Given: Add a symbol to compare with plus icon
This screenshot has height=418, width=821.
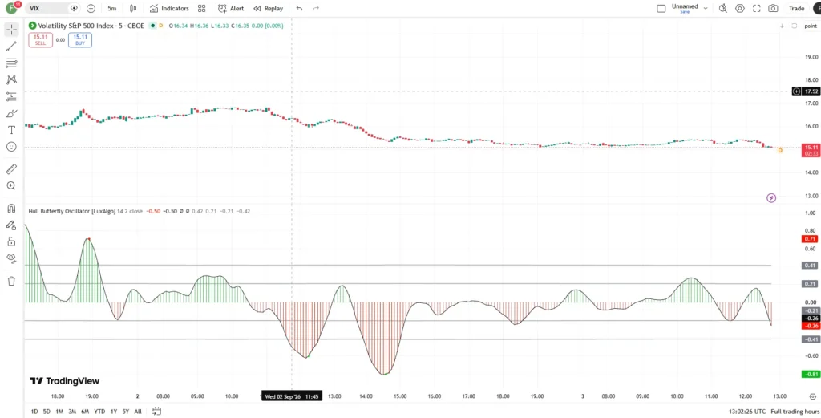Looking at the screenshot, I should tap(91, 8).
